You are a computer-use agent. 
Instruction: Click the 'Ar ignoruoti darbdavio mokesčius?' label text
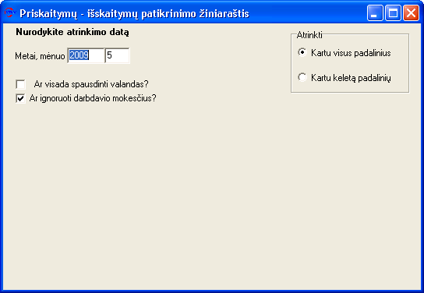point(93,98)
